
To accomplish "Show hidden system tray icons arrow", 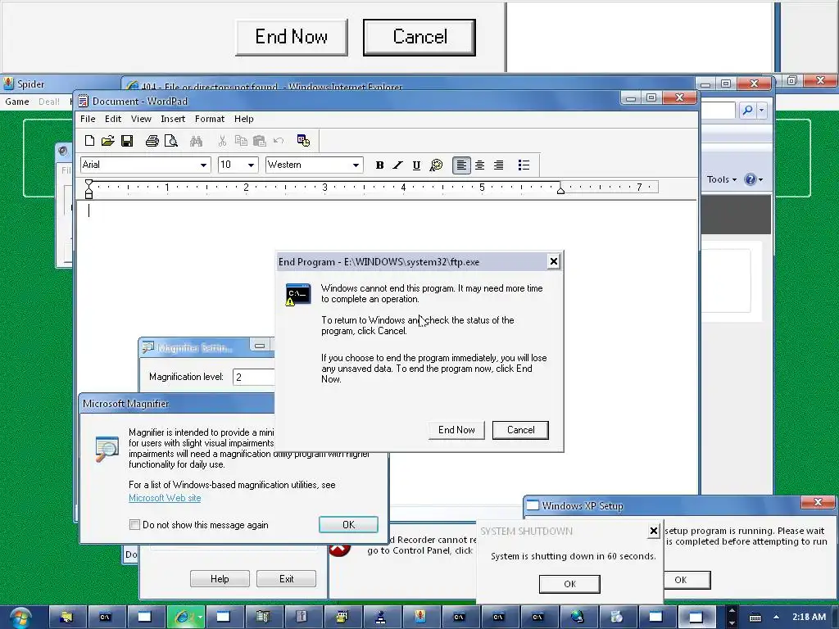I will (x=776, y=618).
